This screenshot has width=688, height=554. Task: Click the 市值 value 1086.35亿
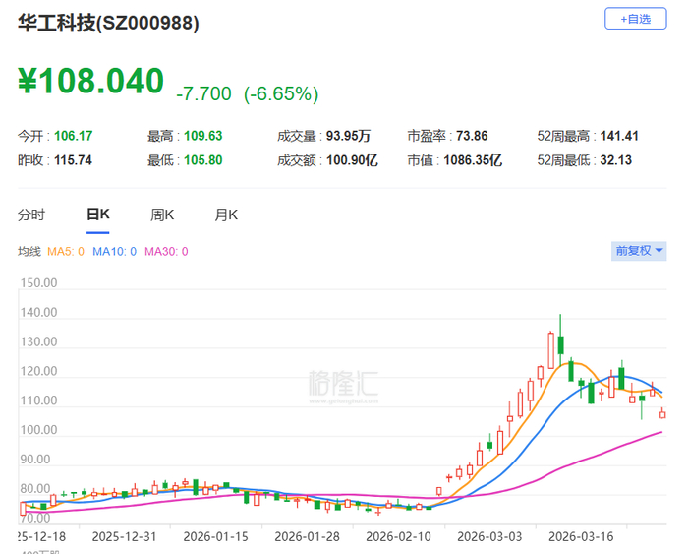(x=473, y=160)
